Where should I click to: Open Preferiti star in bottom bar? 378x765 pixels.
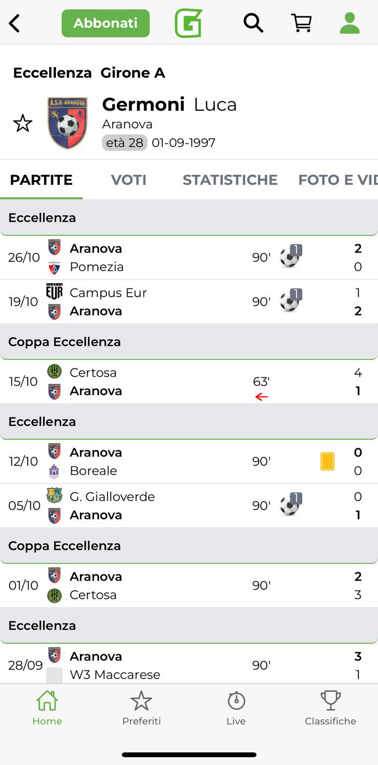(x=141, y=708)
